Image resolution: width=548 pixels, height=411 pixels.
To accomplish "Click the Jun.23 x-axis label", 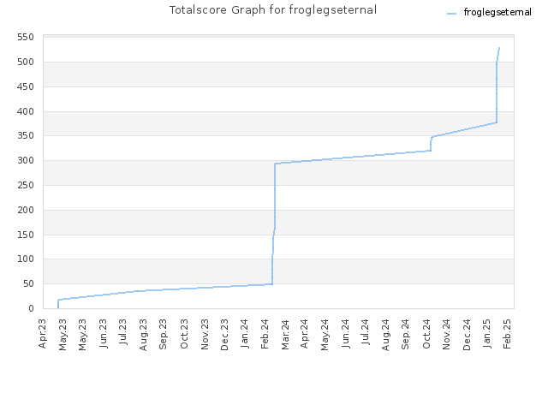I will pos(104,333).
